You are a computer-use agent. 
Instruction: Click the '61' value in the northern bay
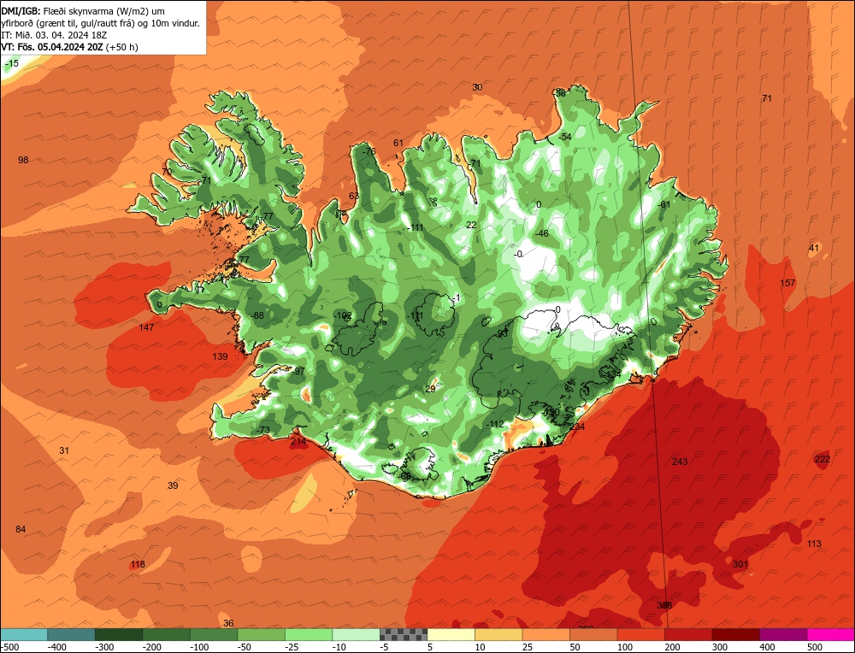tap(398, 143)
